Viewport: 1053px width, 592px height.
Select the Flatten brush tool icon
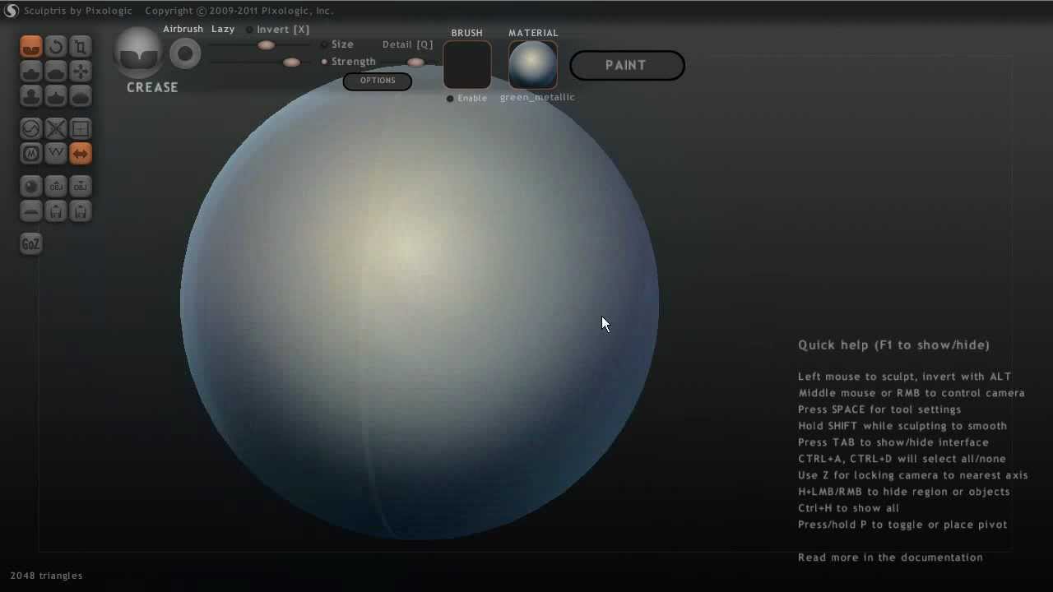[56, 72]
